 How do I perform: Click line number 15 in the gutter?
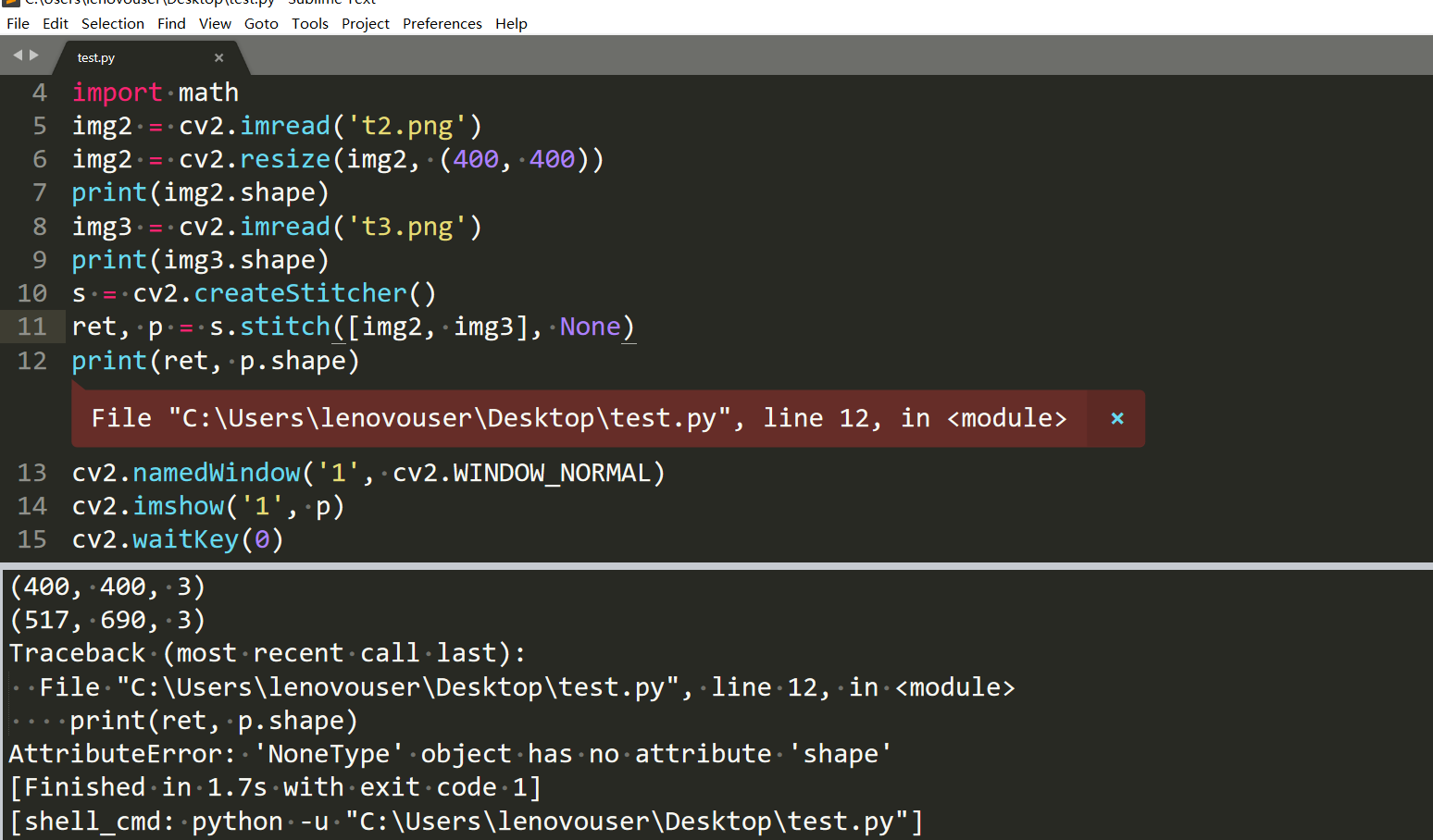(31, 539)
